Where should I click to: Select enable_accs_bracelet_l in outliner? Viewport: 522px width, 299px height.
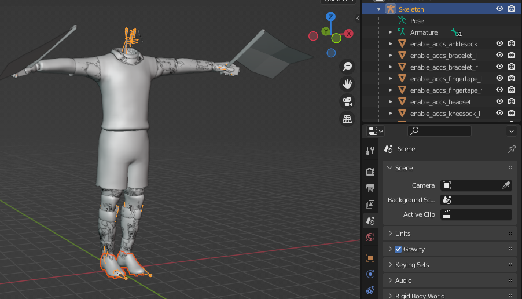pos(443,56)
